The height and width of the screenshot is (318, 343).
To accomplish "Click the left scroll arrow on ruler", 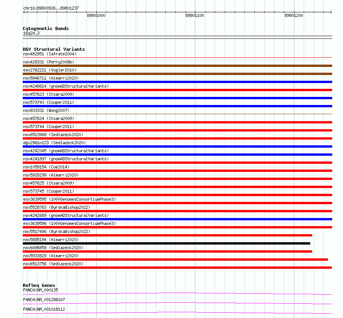I will tap(24, 12).
